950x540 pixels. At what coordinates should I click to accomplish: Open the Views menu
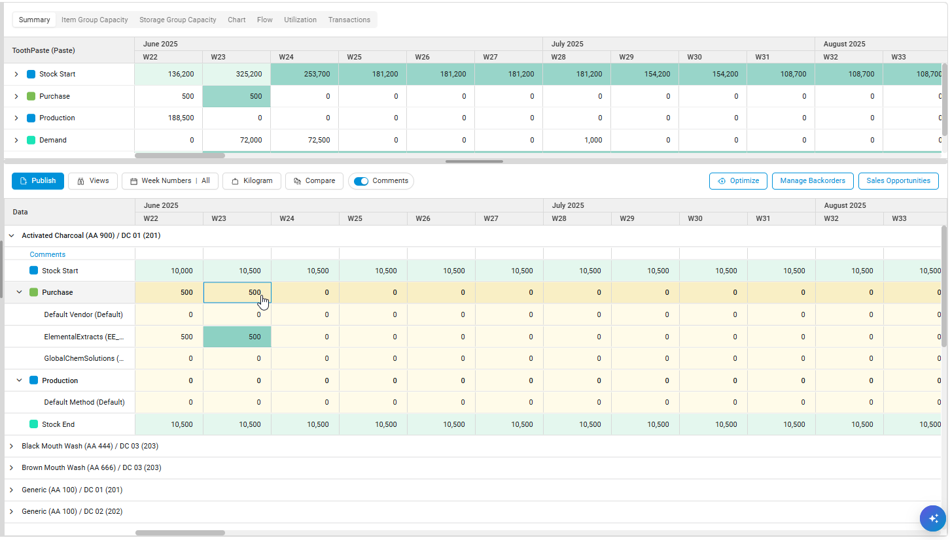coord(93,181)
